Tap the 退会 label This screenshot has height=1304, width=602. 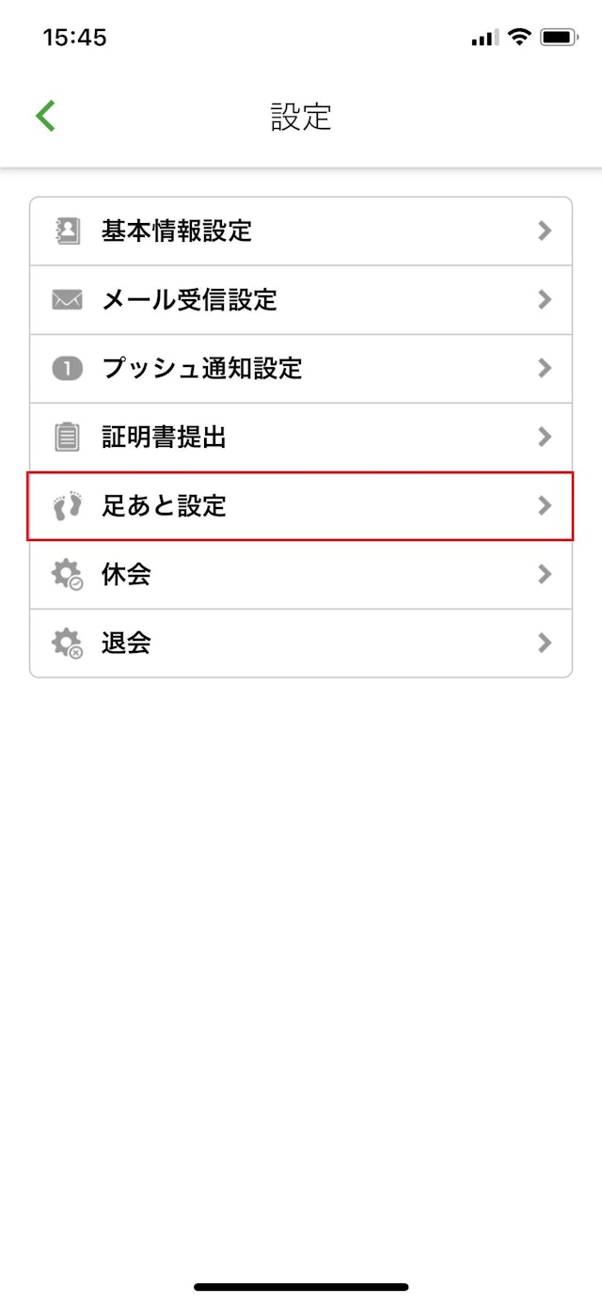click(126, 644)
